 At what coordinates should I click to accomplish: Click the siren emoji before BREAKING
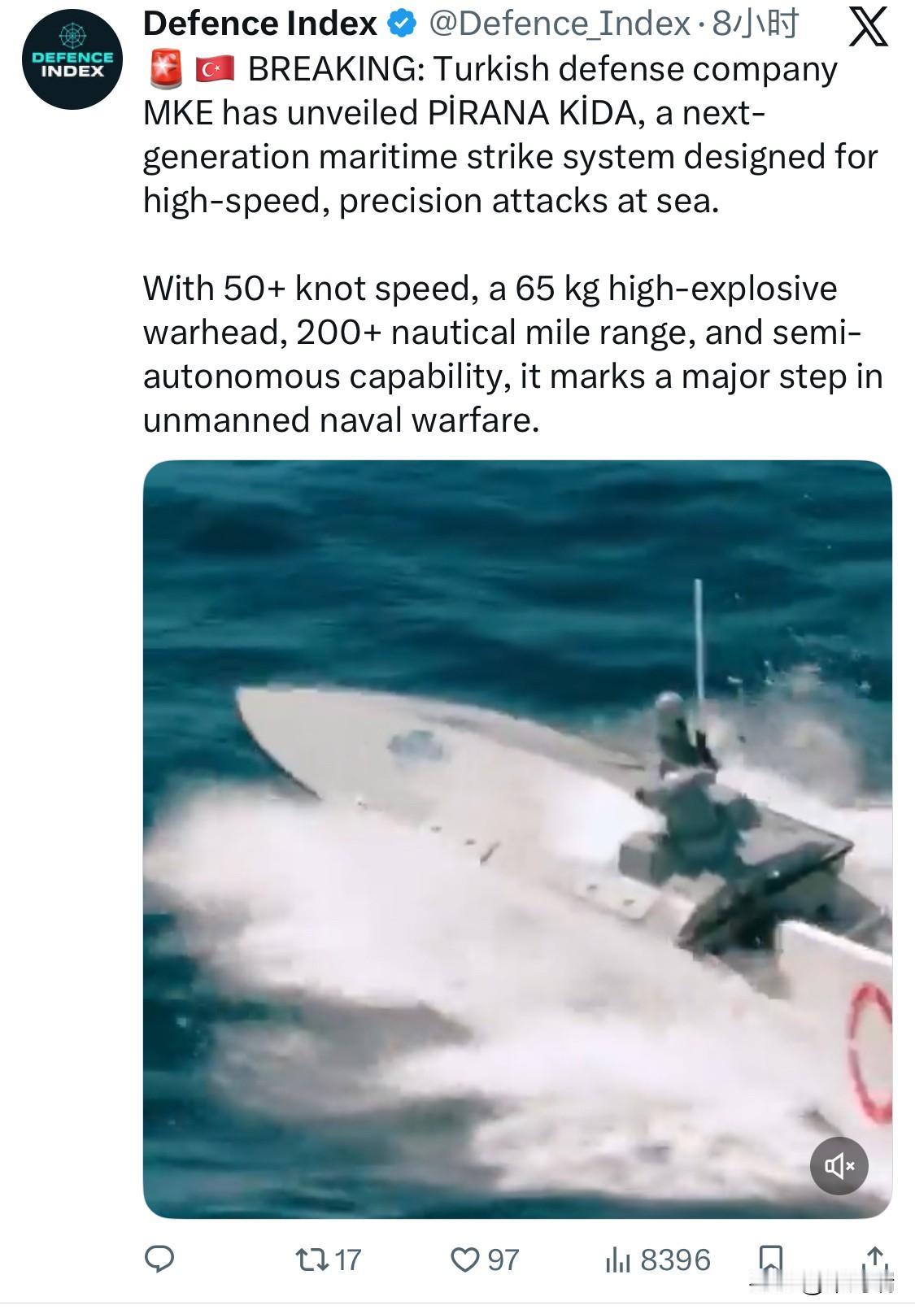[165, 69]
